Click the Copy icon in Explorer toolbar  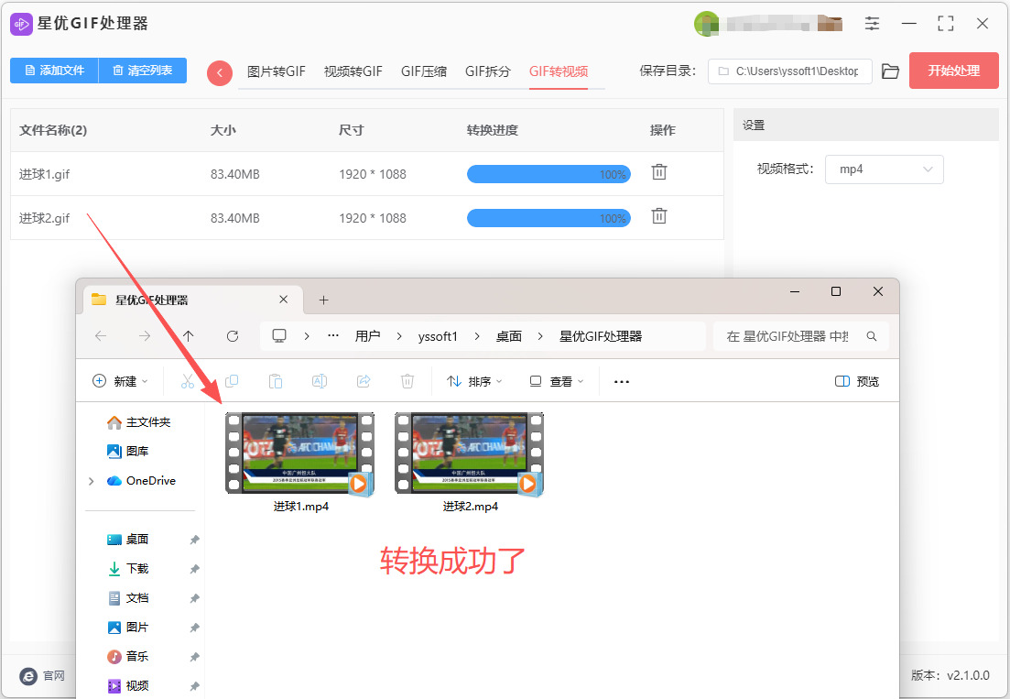[232, 381]
